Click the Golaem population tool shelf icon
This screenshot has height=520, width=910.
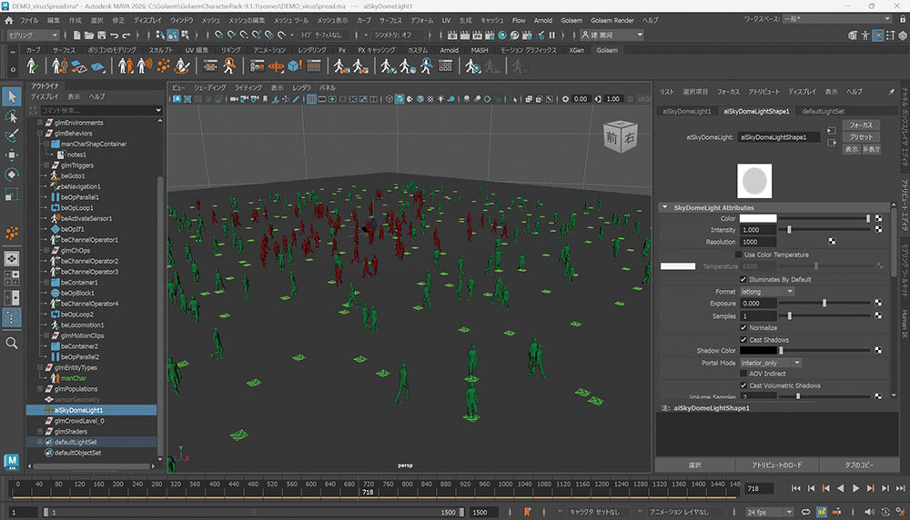(125, 66)
